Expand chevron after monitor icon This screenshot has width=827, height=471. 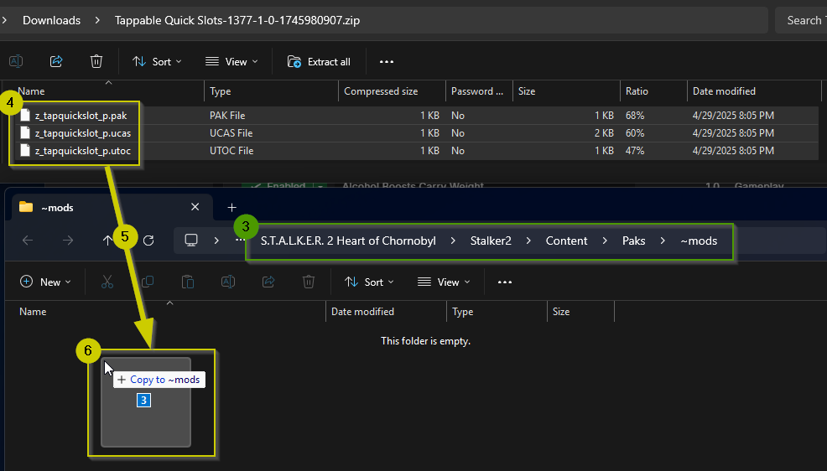(216, 241)
